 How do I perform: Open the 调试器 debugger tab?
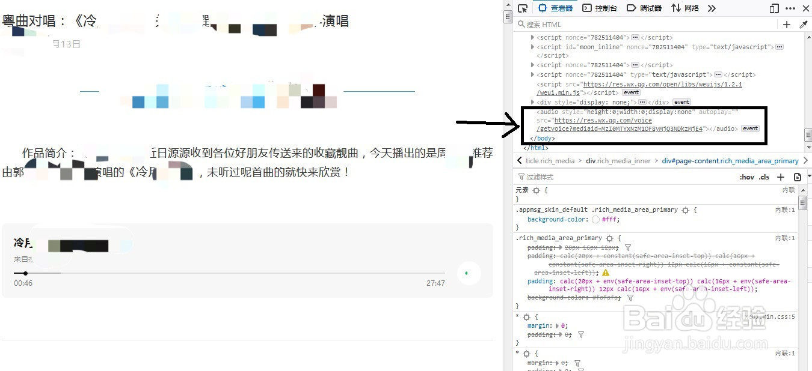(x=644, y=8)
